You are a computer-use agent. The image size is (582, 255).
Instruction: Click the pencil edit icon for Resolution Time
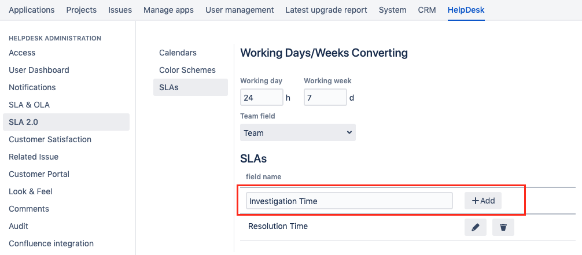pyautogui.click(x=475, y=227)
